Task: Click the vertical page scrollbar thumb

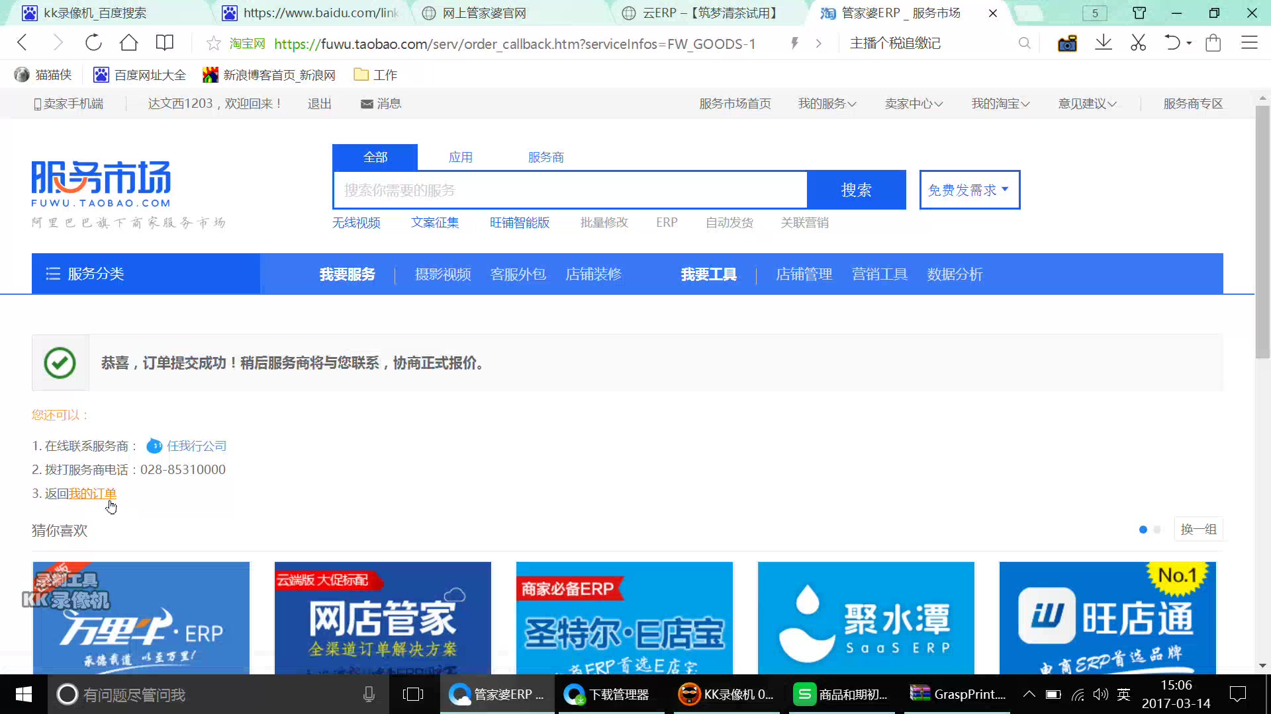Action: click(x=1262, y=231)
